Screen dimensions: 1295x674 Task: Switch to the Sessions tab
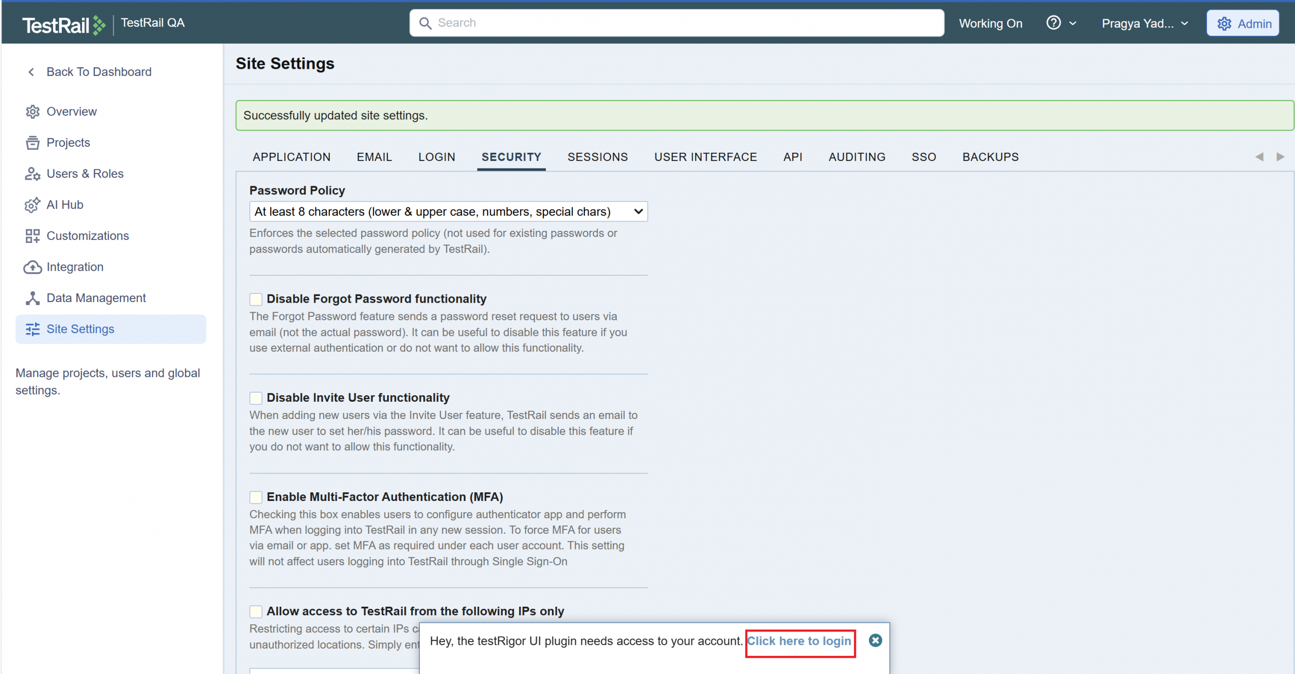[597, 157]
